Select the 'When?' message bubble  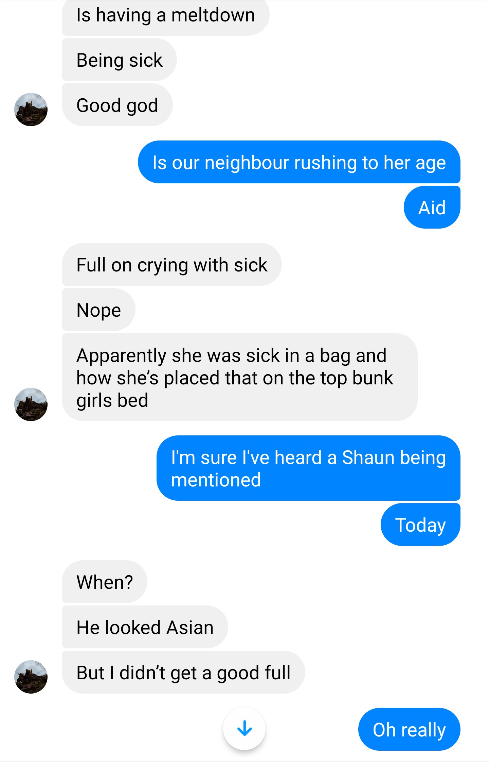[x=105, y=582]
